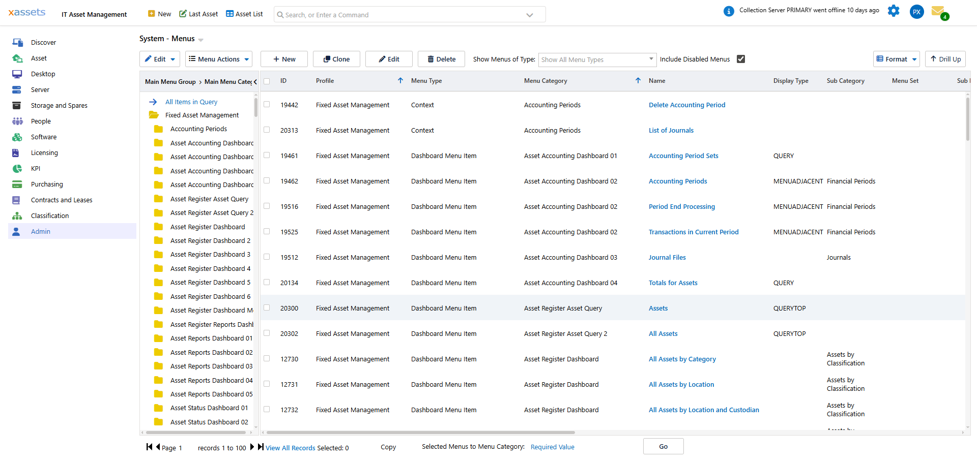Viewport: 977px width, 463px height.
Task: Expand the Format dropdown
Action: (x=896, y=59)
